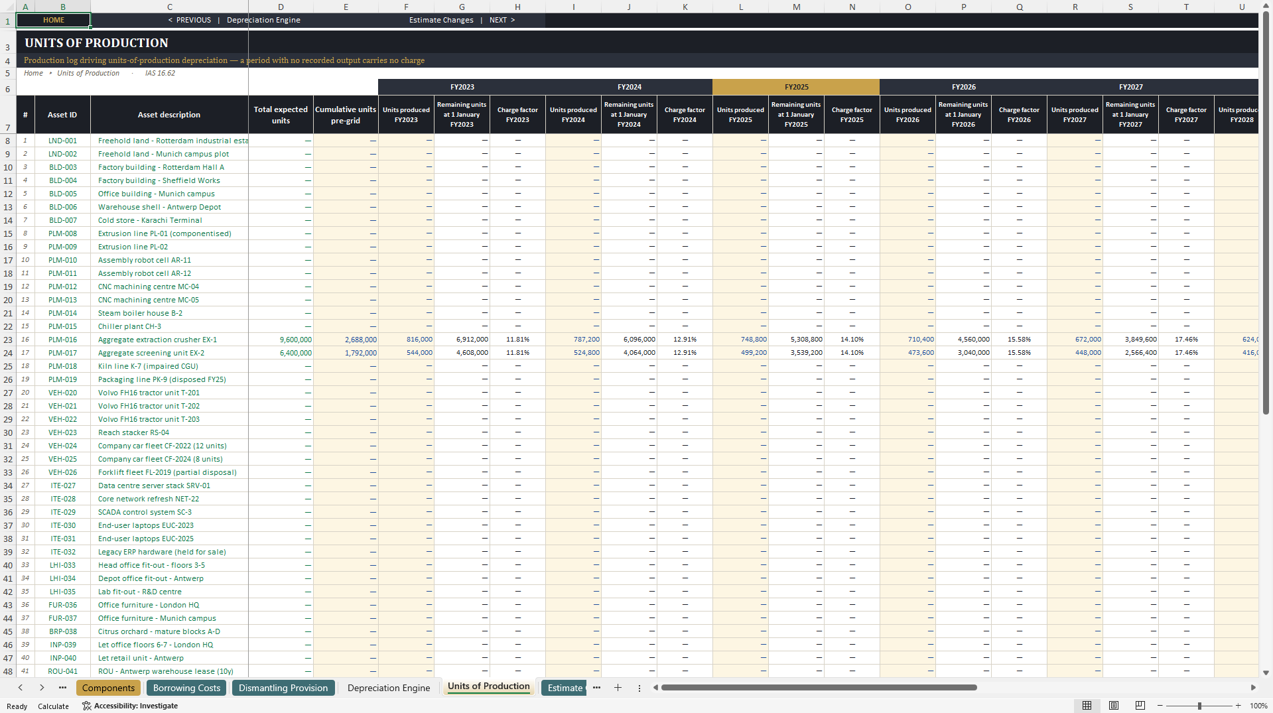Switch to Page Layout view icon
Screen dimensions: 1273x713
[1114, 706]
